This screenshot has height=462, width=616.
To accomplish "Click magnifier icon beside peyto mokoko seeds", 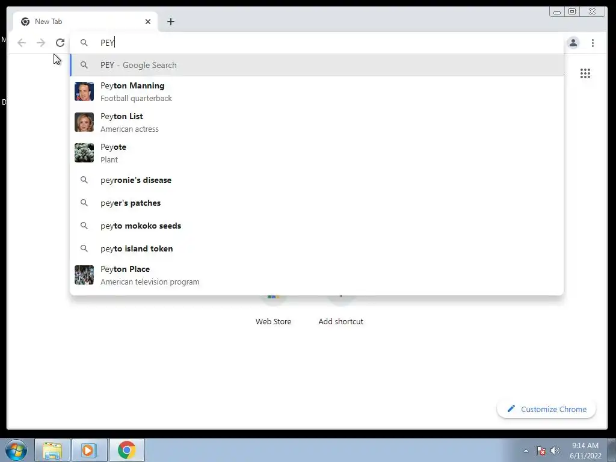I will tap(84, 226).
